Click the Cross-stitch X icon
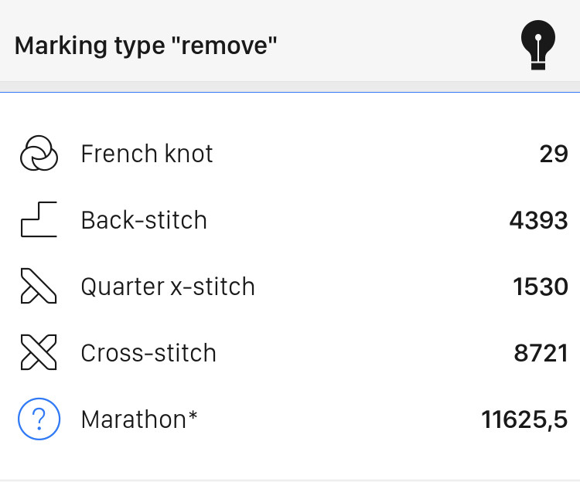The width and height of the screenshot is (580, 482). click(x=39, y=352)
